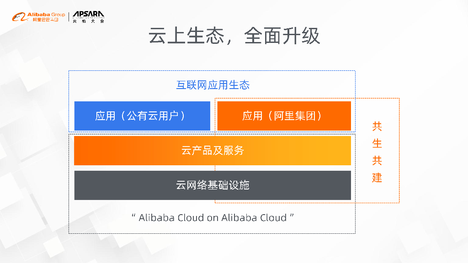Click the 生 character in the vertical orange text
The width and height of the screenshot is (468, 263).
[377, 143]
